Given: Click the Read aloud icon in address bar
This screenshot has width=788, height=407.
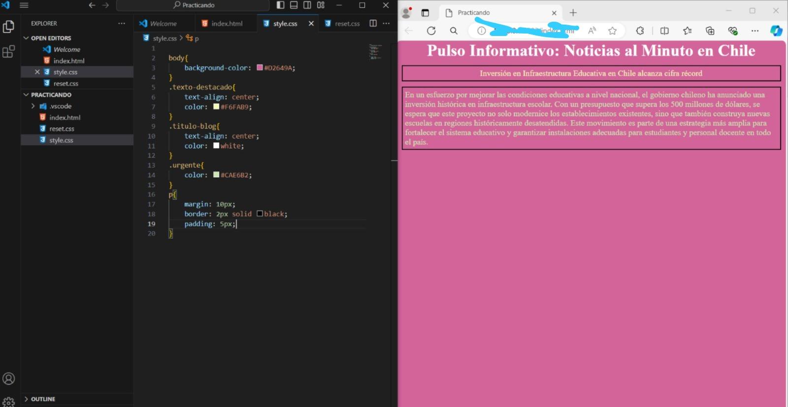Looking at the screenshot, I should 592,31.
